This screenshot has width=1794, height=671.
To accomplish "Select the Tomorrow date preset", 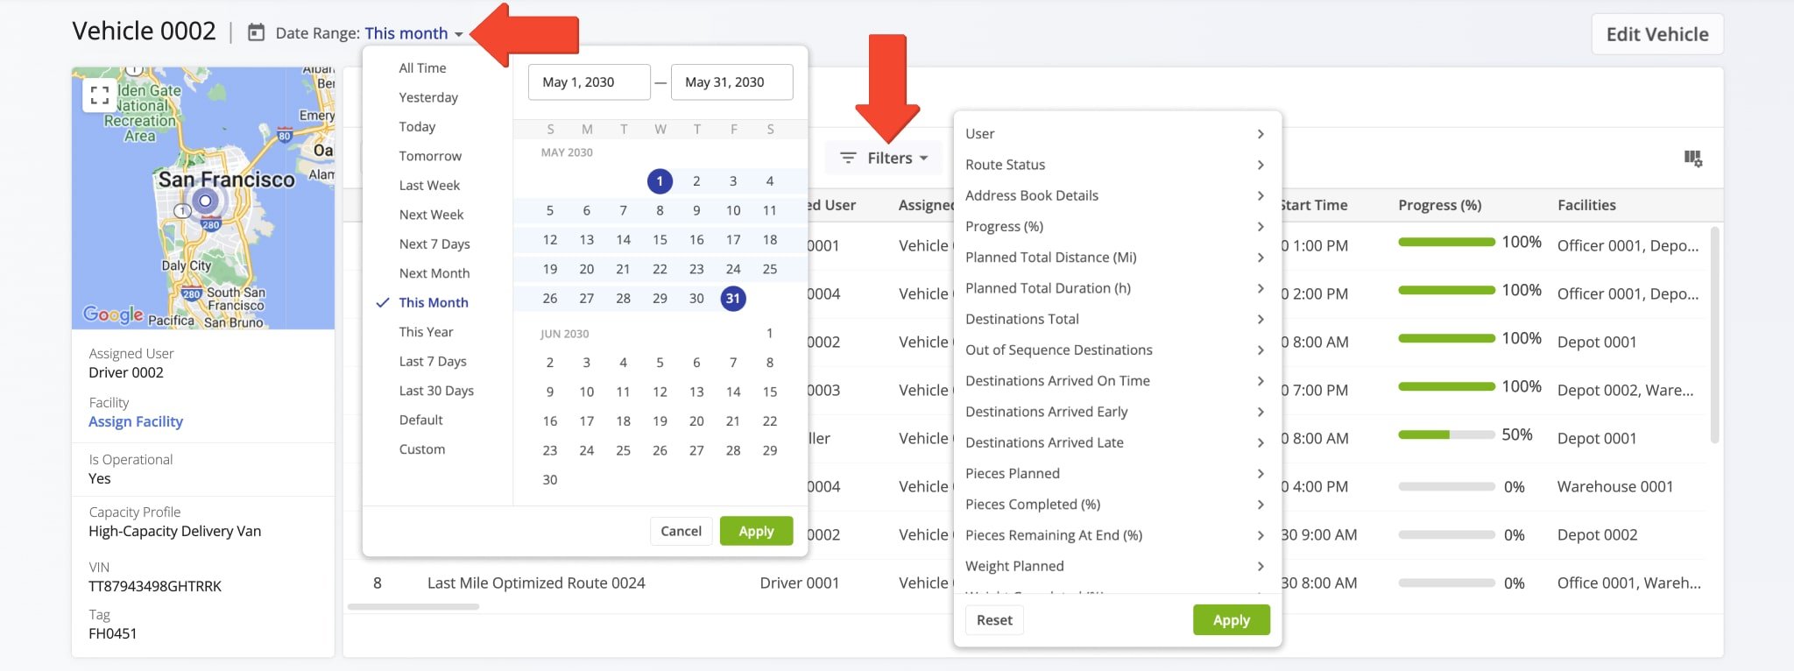I will pos(430,156).
